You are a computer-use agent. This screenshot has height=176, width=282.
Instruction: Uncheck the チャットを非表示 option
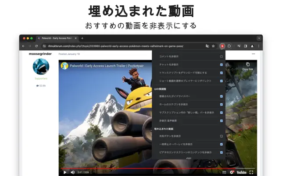(221, 65)
